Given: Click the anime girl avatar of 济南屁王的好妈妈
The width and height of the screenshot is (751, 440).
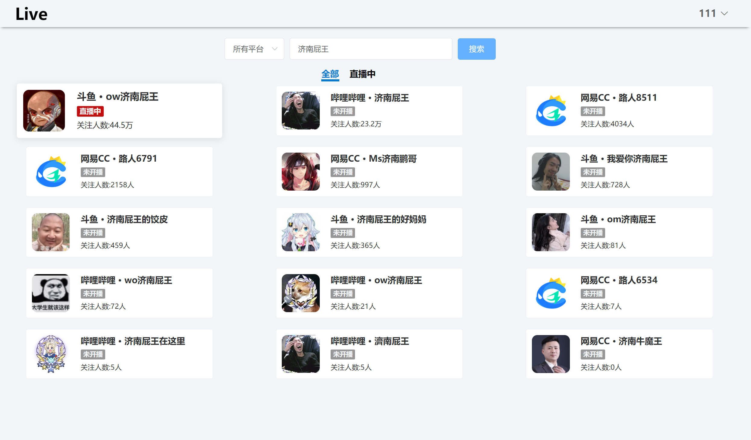Looking at the screenshot, I should coord(300,232).
